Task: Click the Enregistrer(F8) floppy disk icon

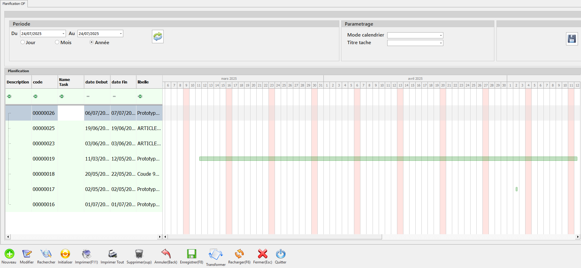Action: coord(191,254)
